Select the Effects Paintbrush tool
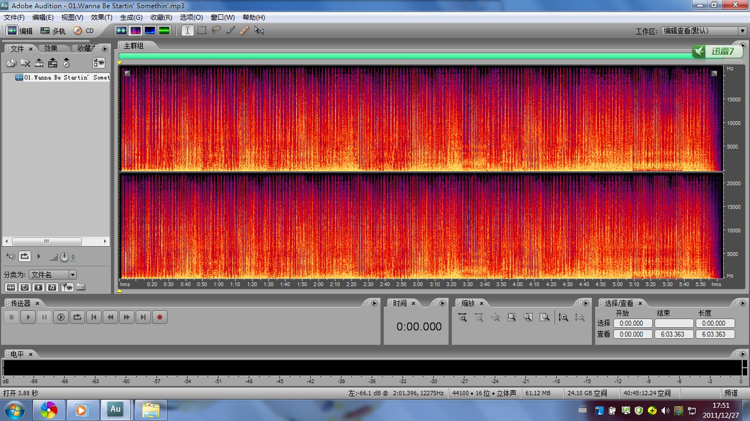This screenshot has width=750, height=421. coord(231,31)
